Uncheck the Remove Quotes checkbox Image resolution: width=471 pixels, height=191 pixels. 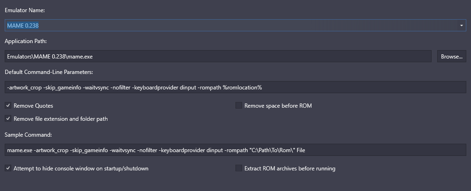click(8, 105)
